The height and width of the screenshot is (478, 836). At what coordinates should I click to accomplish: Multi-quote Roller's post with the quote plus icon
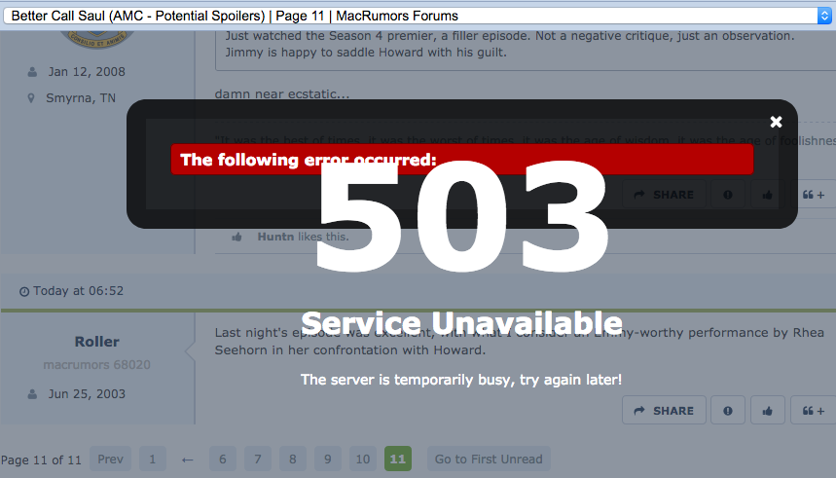click(x=813, y=410)
